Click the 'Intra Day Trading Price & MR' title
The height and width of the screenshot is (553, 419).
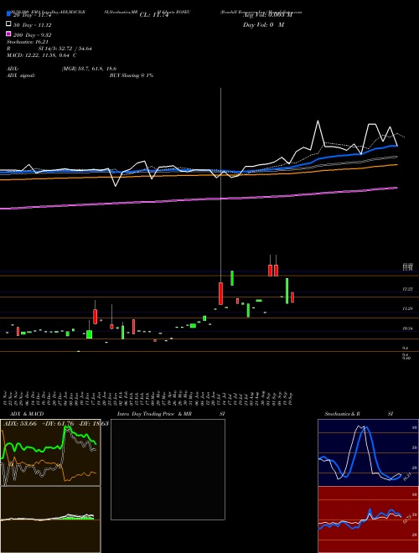coord(154,414)
